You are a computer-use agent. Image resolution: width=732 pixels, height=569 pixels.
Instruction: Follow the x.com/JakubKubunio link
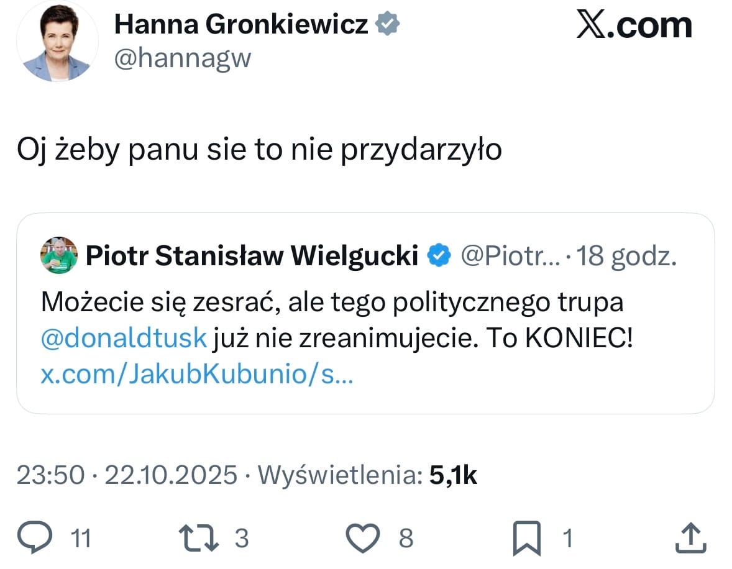coord(196,375)
